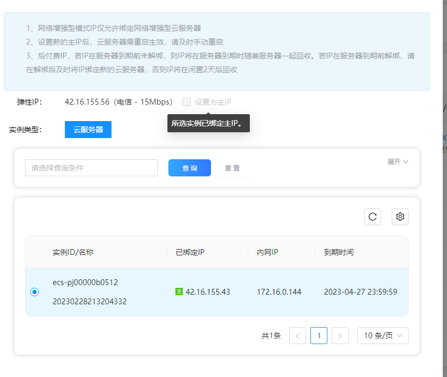Click the 已绑定IP column header
The image size is (447, 377).
click(190, 252)
